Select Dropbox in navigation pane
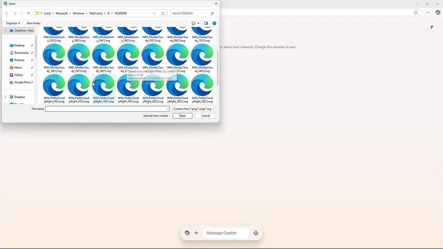 coord(20,97)
